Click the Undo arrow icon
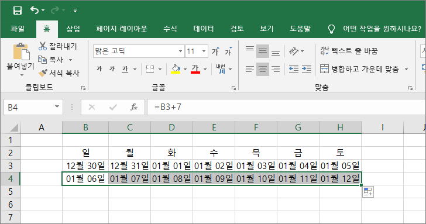426x224 pixels. 35,11
